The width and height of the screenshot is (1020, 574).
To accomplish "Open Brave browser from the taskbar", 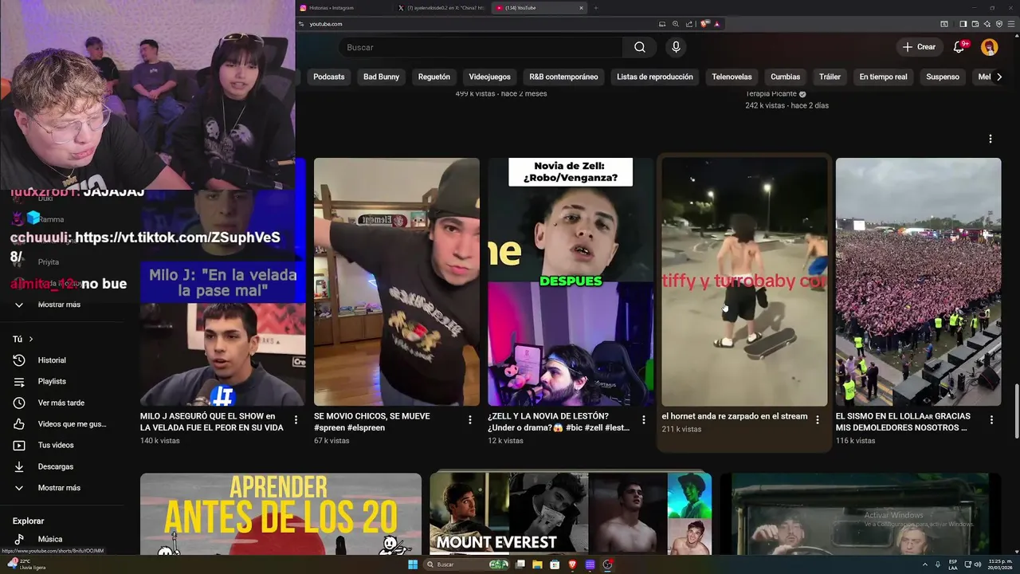I will point(572,564).
